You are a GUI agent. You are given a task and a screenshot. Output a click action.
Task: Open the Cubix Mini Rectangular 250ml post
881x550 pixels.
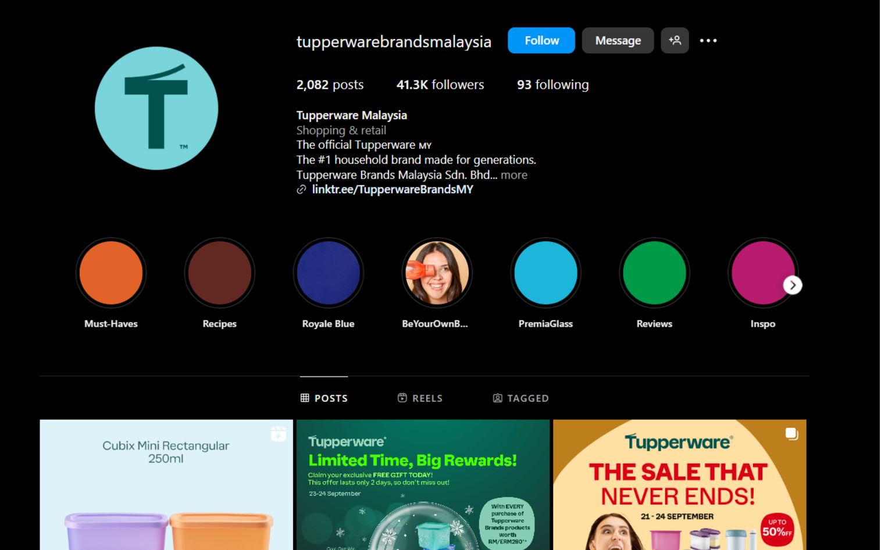(166, 485)
